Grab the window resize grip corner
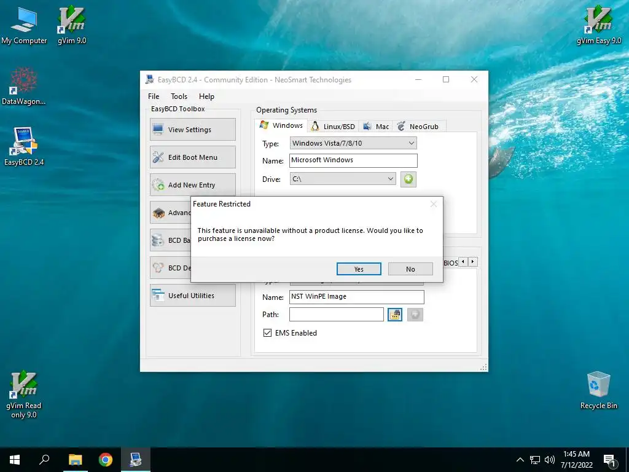 483,368
